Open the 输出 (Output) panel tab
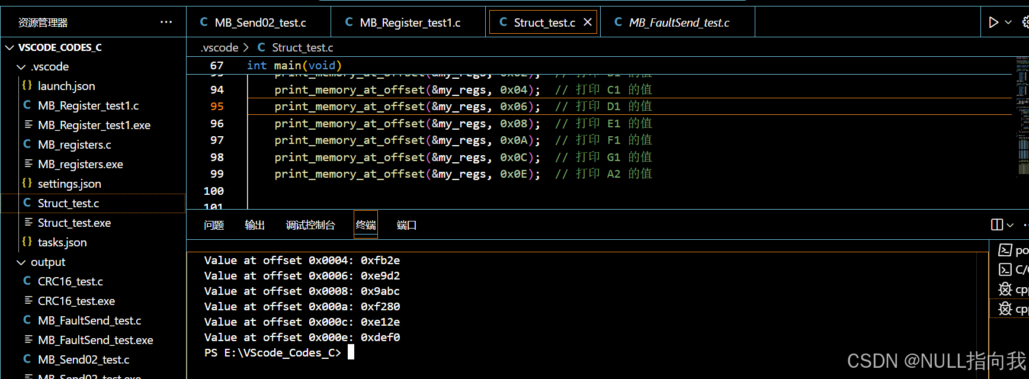 [255, 226]
